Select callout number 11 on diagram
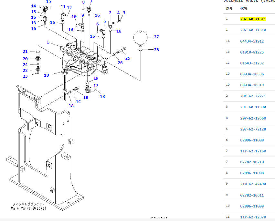The height and width of the screenshot is (221, 275). pyautogui.click(x=63, y=7)
